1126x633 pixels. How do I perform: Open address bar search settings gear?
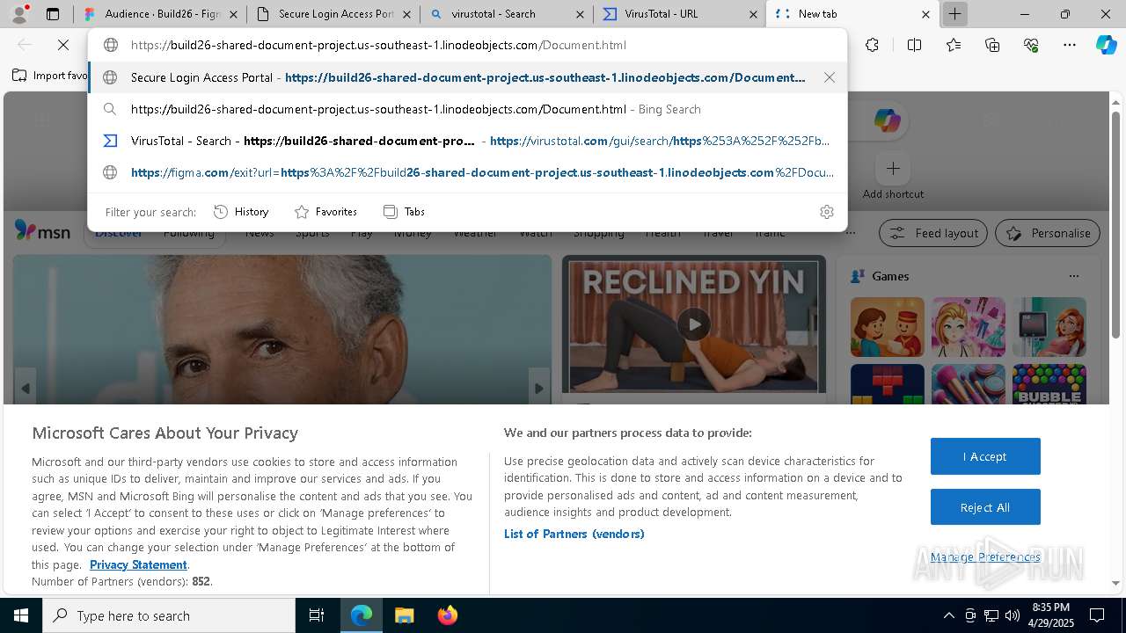[x=826, y=212]
